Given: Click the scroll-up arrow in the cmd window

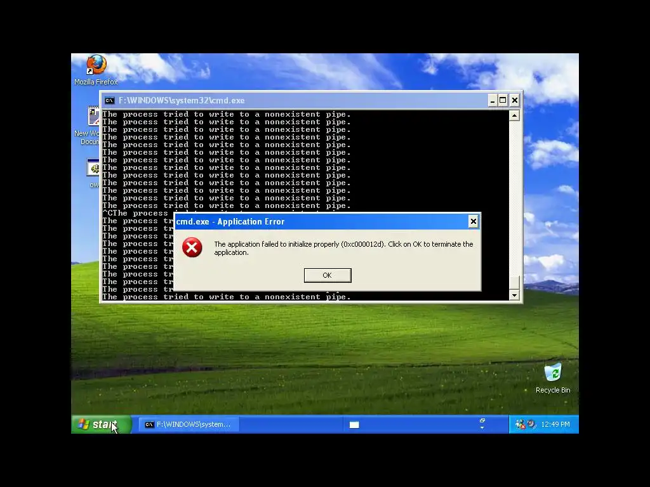Looking at the screenshot, I should point(514,115).
